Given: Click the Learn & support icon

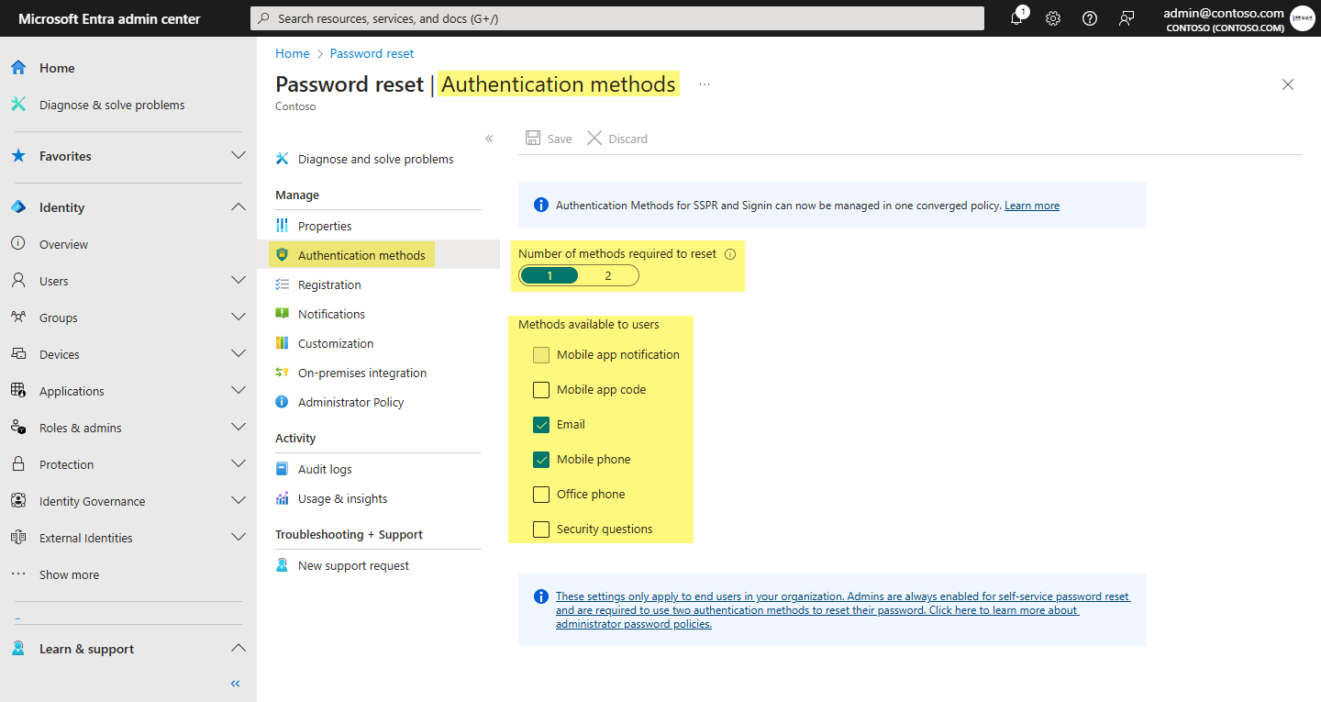Looking at the screenshot, I should 18,649.
